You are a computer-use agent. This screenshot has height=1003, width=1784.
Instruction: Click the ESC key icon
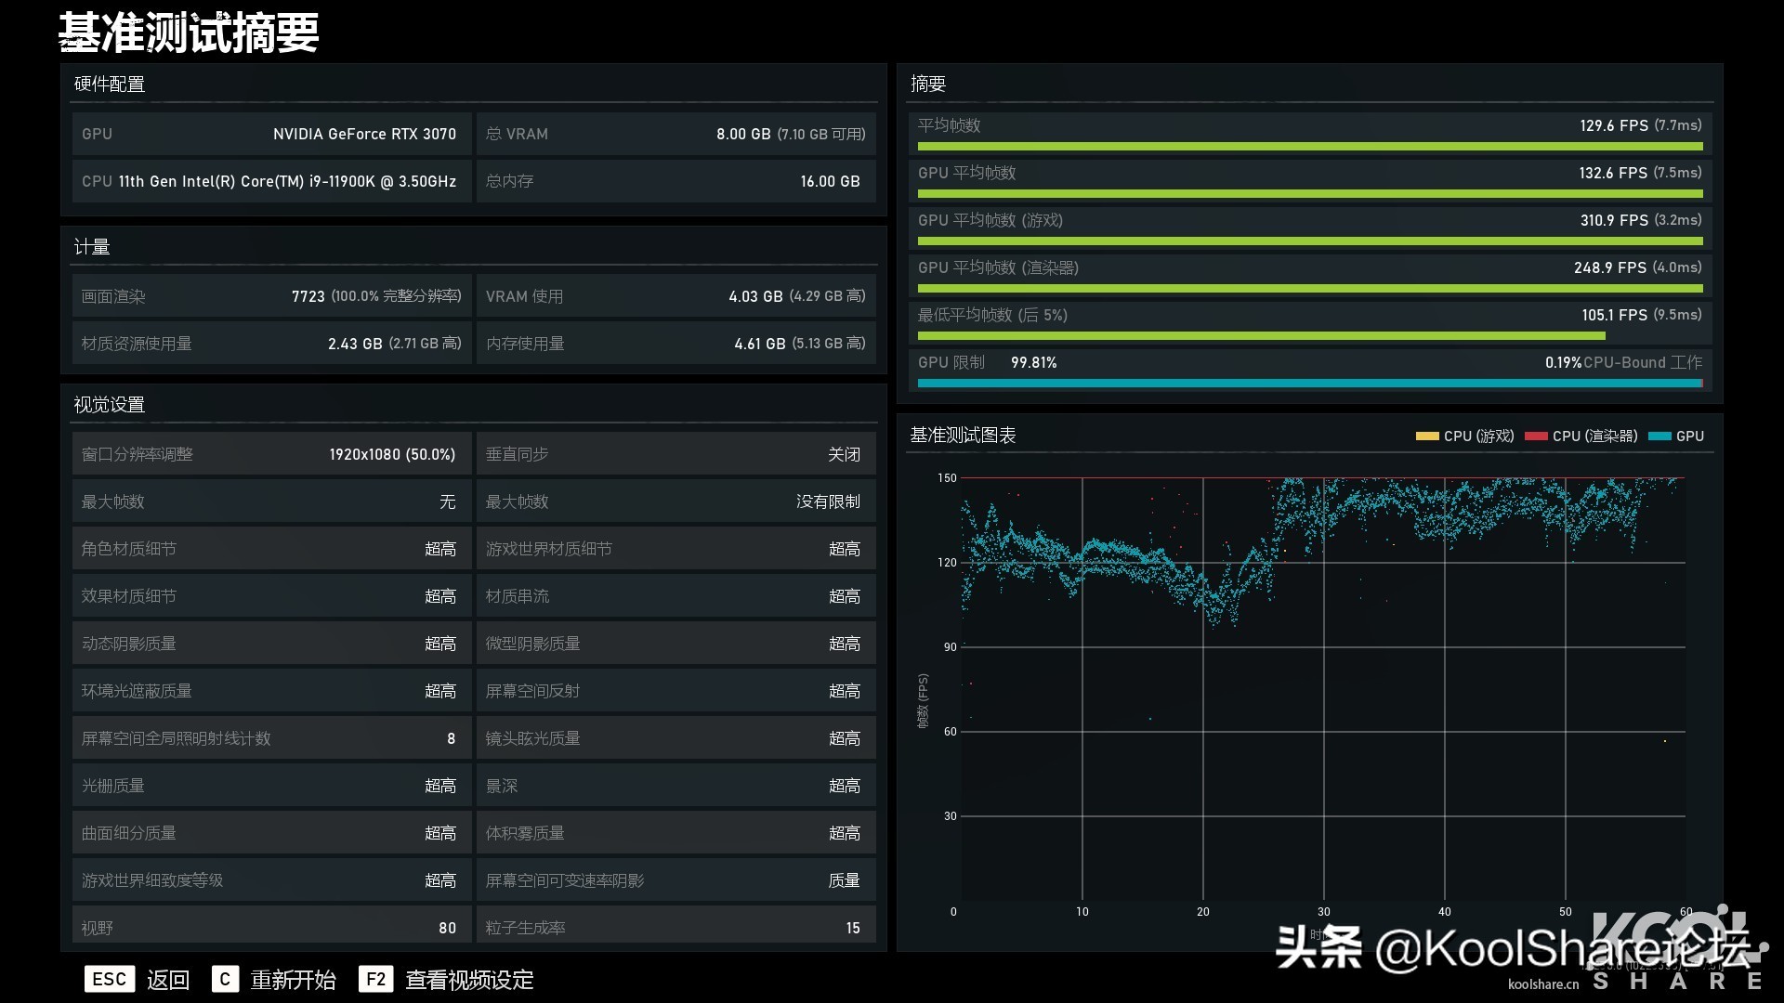pyautogui.click(x=109, y=979)
